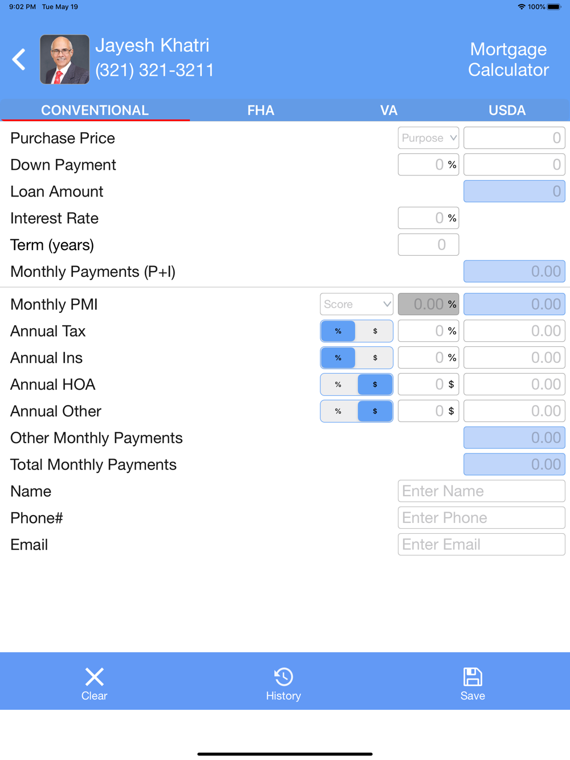Open History with the clock icon
This screenshot has width=570, height=760.
283,677
